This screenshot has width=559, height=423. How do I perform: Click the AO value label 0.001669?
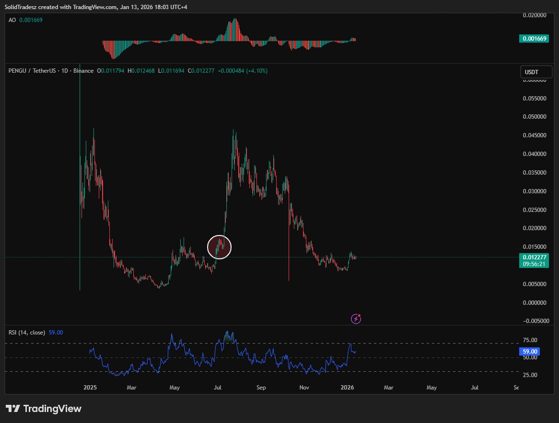click(534, 38)
